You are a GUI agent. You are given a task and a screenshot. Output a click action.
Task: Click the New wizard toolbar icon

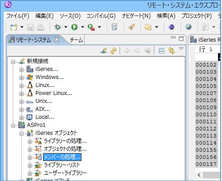tap(14, 27)
